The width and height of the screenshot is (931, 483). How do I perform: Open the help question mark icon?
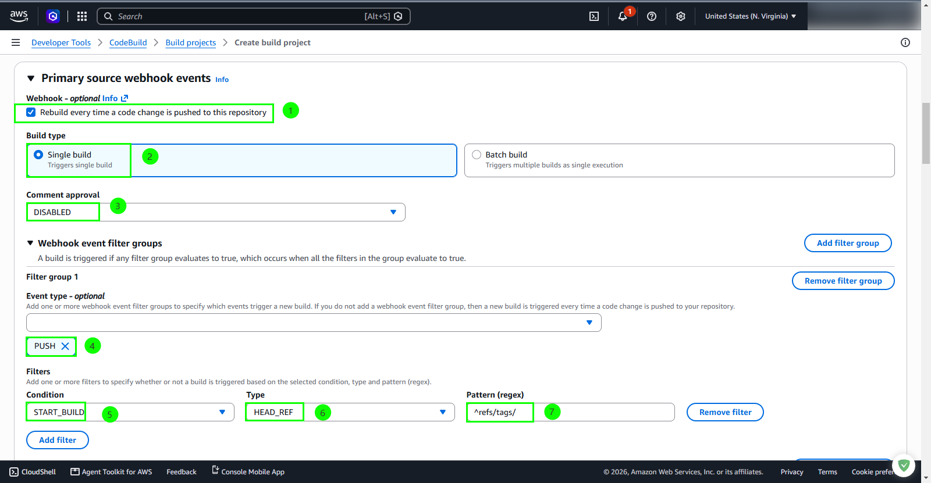(x=652, y=16)
